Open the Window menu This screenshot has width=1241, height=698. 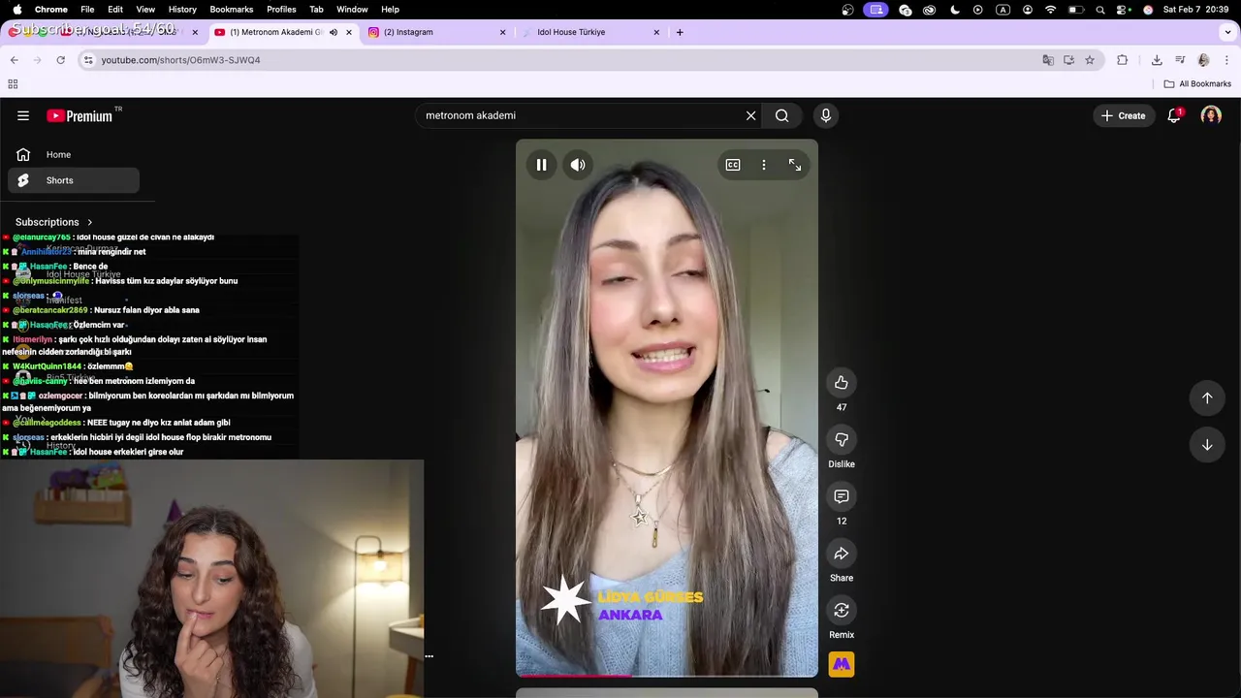tap(352, 10)
